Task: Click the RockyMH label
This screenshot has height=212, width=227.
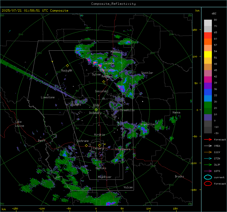Action: pyautogui.click(x=67, y=71)
